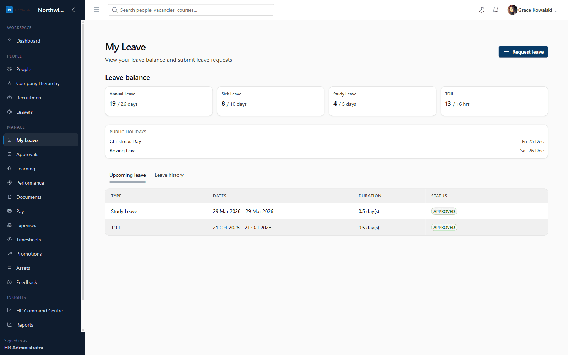The width and height of the screenshot is (568, 355).
Task: Click the Northwind logo icon
Action: [10, 10]
